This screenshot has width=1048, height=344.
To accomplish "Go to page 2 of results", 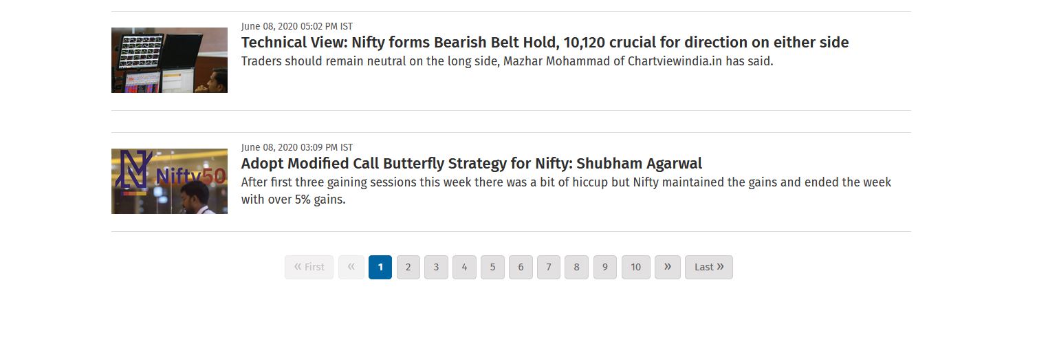I will point(408,267).
